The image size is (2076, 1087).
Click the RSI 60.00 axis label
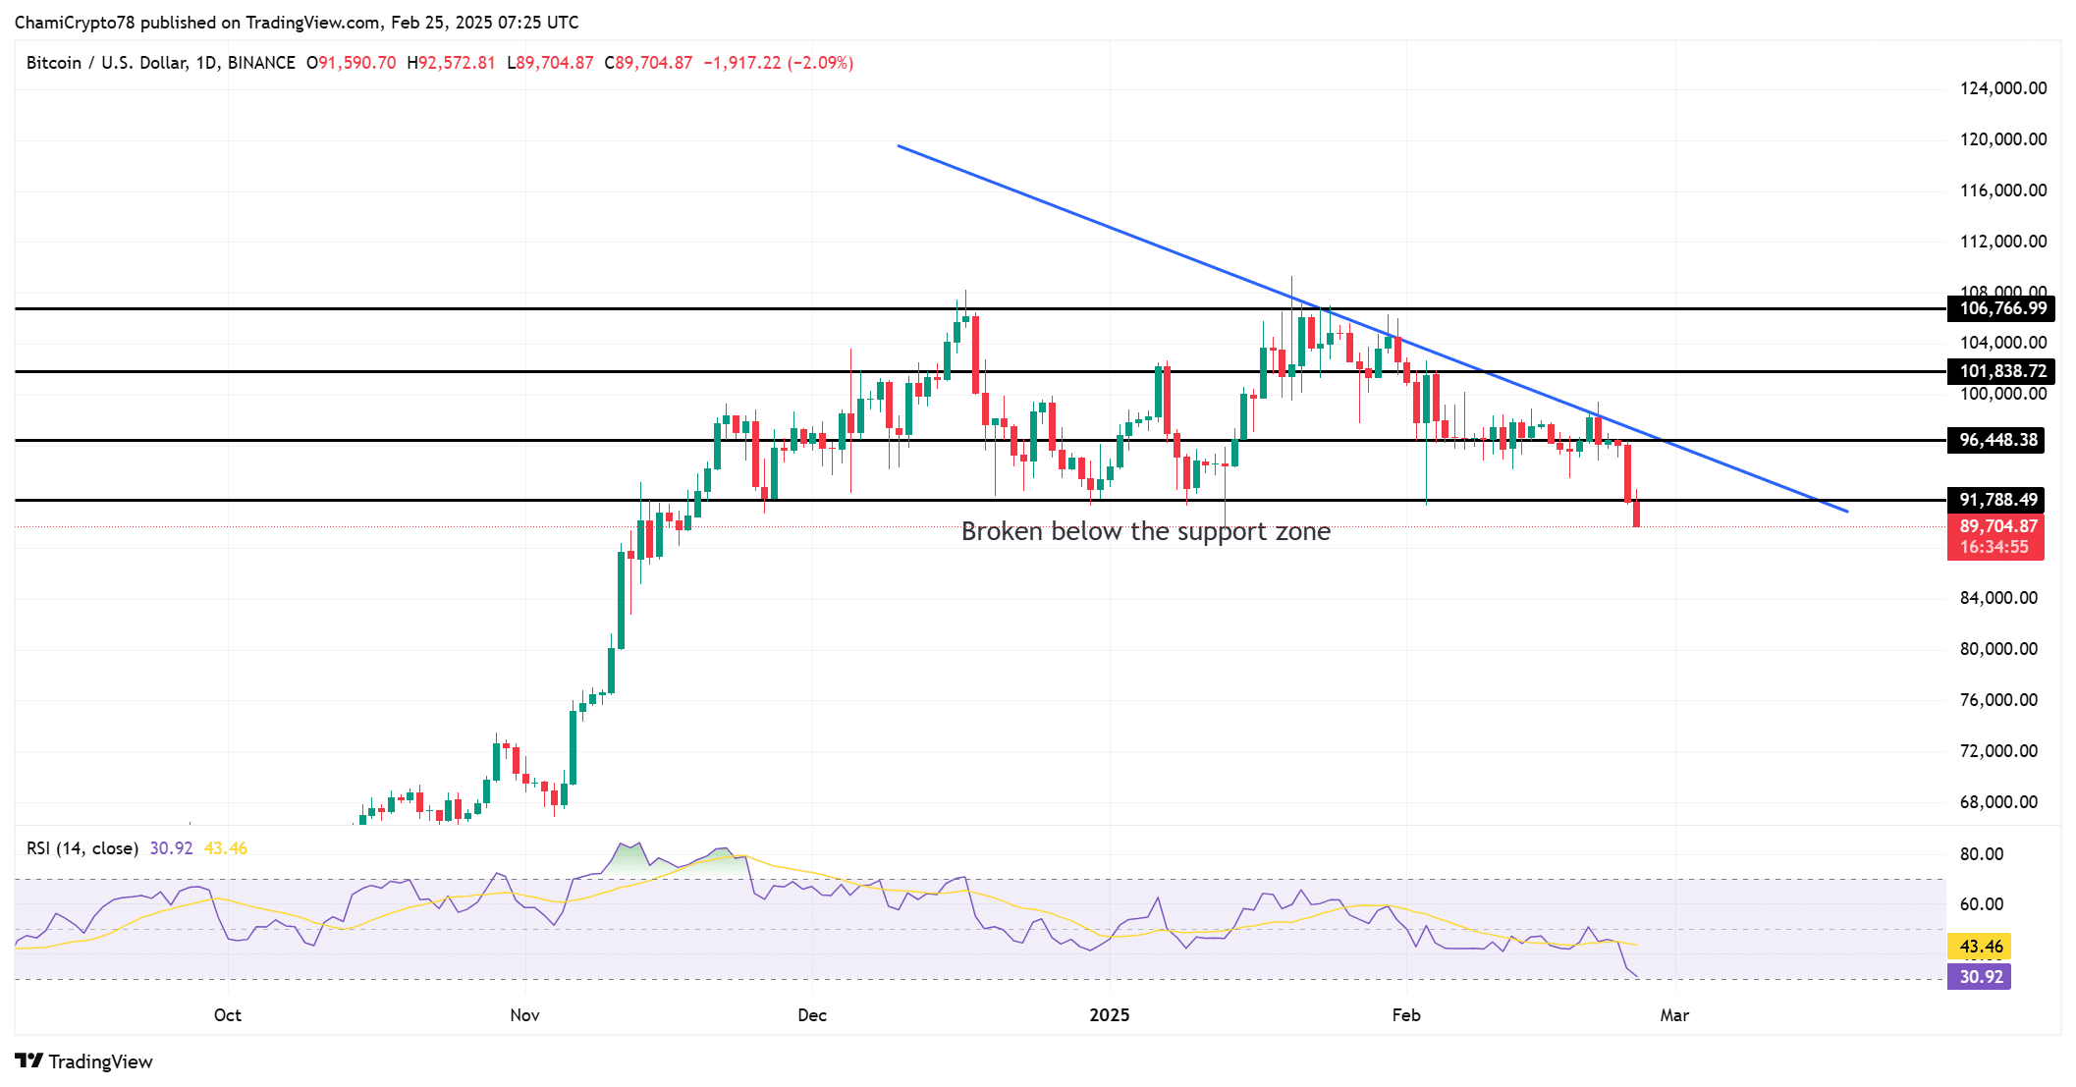coord(1982,904)
